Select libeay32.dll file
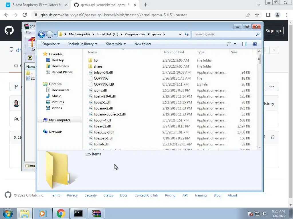Image resolution: width=293 pixels, height=219 pixels. (x=102, y=126)
